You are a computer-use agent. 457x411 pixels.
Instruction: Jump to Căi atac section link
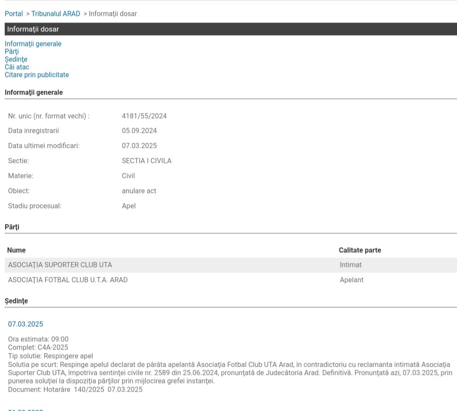(17, 67)
